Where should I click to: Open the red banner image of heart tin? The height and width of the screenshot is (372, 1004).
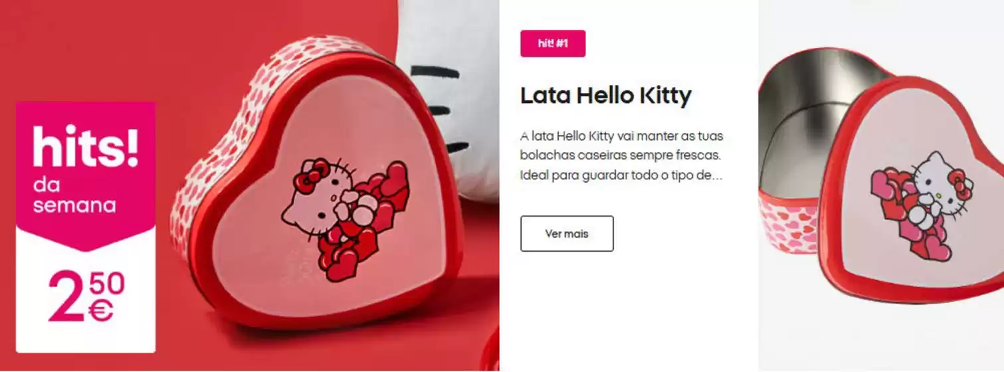coord(250,185)
